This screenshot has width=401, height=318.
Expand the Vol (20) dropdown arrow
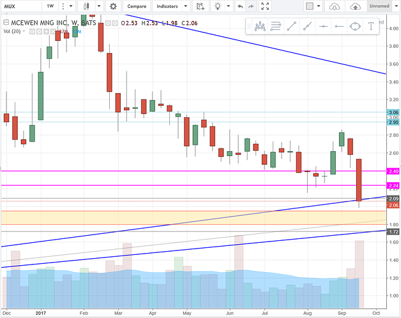[24, 31]
